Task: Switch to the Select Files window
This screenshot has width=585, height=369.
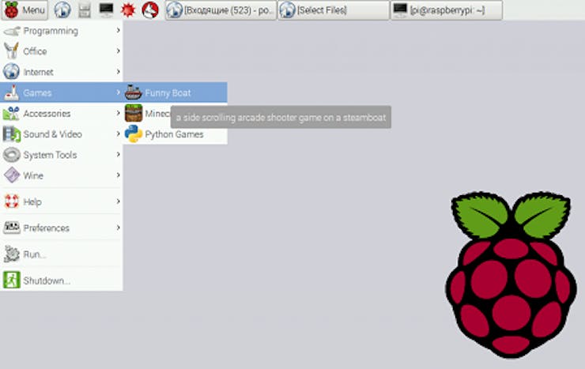Action: 334,10
